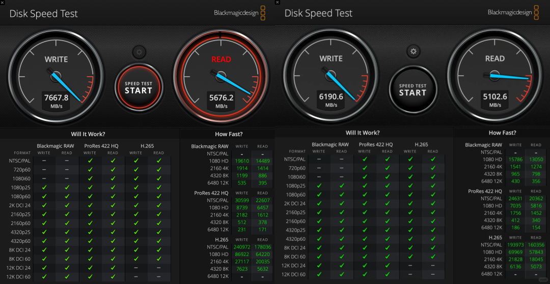550x284 pixels.
Task: Click the 412 ProRes 4320 8K write value
Action: (x=515, y=220)
